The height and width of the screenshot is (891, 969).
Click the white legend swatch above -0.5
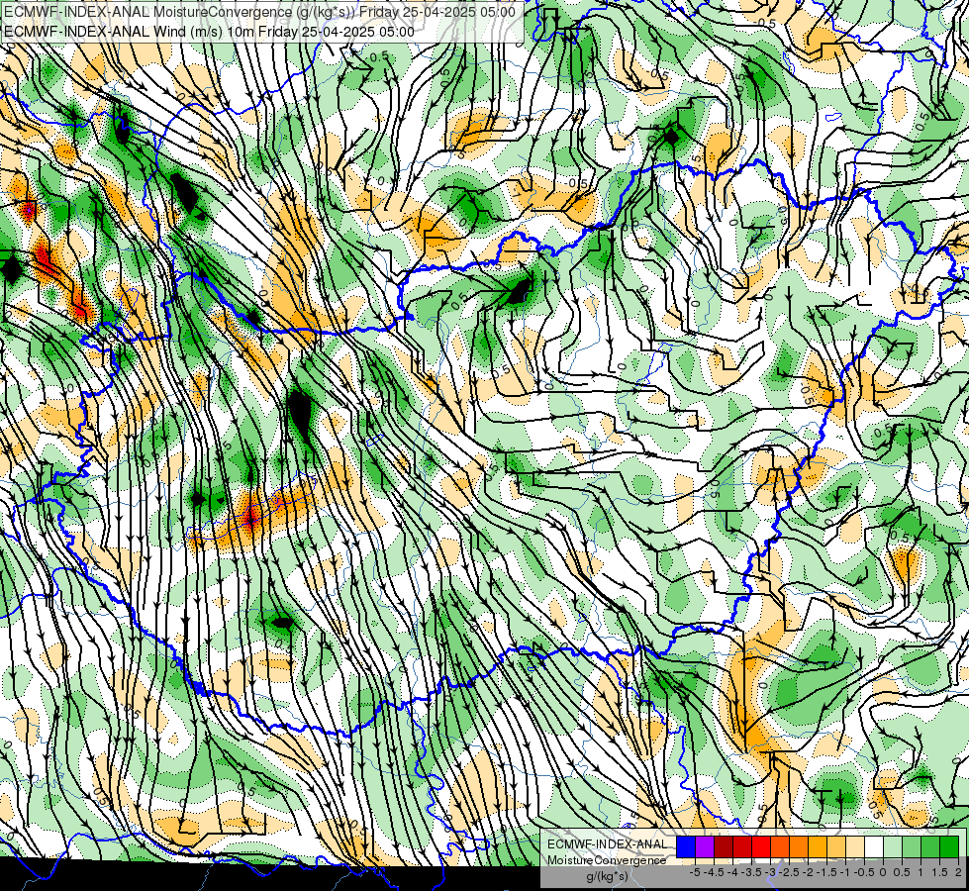[874, 847]
